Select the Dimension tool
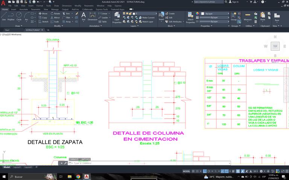This screenshot has height=180, width=289. (x=92, y=16)
